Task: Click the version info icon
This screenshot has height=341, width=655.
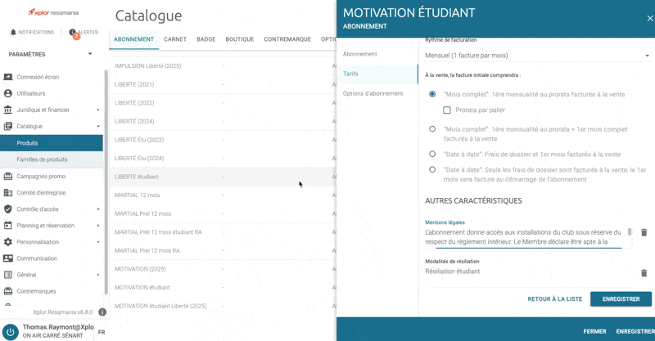Action: click(102, 312)
